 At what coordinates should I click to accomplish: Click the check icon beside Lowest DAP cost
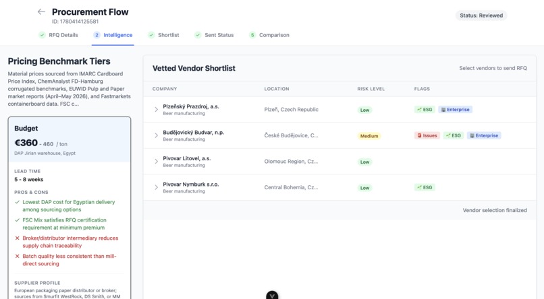(18, 202)
